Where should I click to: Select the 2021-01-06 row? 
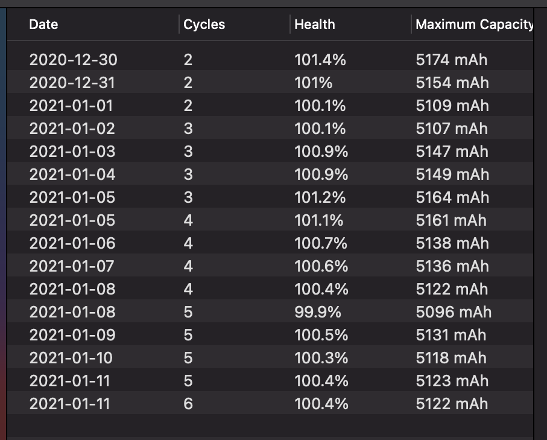72,243
